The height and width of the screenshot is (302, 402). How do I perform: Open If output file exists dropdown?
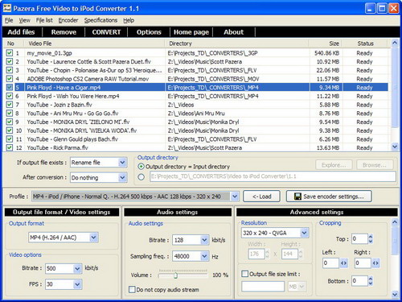click(122, 163)
